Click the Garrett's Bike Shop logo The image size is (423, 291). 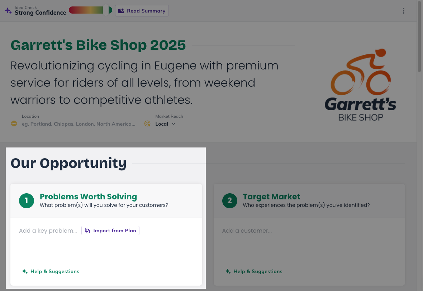[x=360, y=85]
